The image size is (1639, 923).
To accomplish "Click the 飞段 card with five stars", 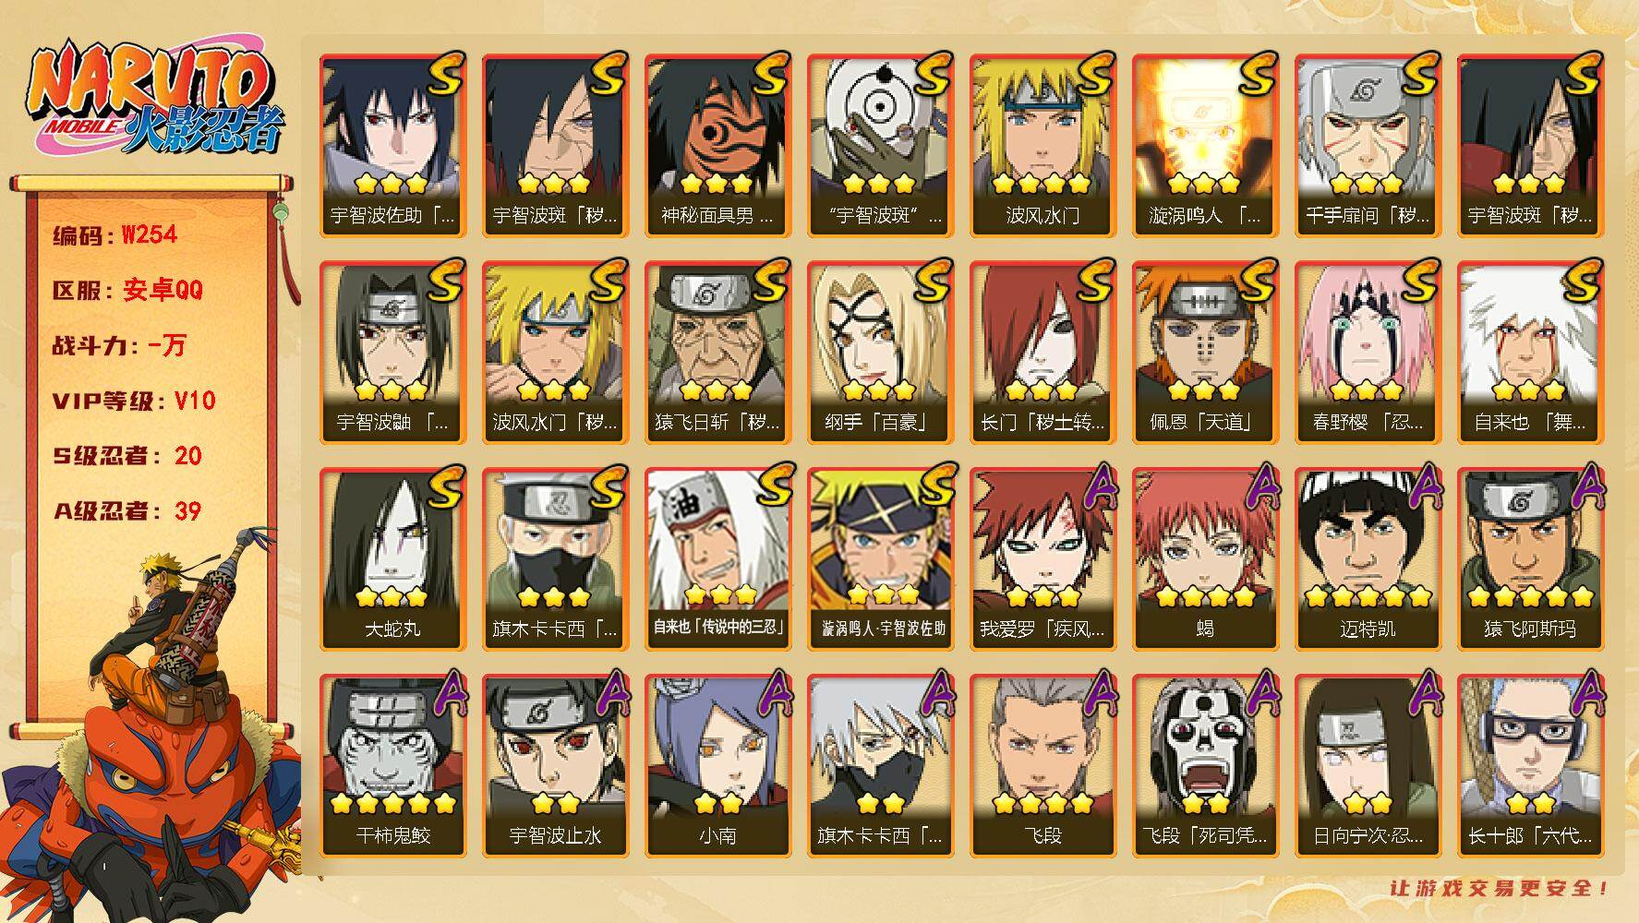I will pos(1042,766).
